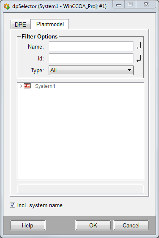Focus the Name filter text field
Screen dimensions: 159x238
pyautogui.click(x=91, y=47)
